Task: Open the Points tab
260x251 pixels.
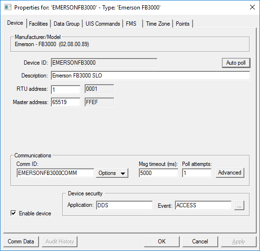Action: click(183, 24)
